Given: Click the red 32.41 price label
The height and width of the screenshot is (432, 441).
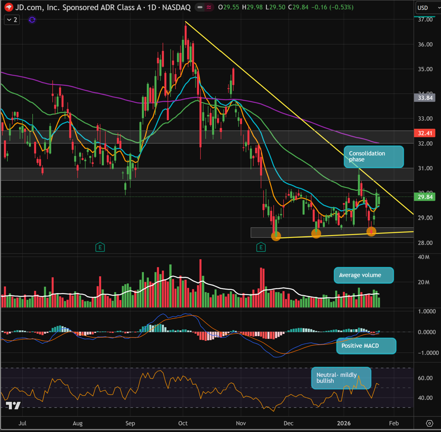Looking at the screenshot, I should tap(425, 133).
